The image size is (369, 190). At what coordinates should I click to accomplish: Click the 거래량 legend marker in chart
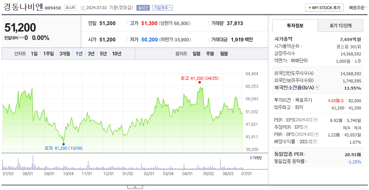251,158
